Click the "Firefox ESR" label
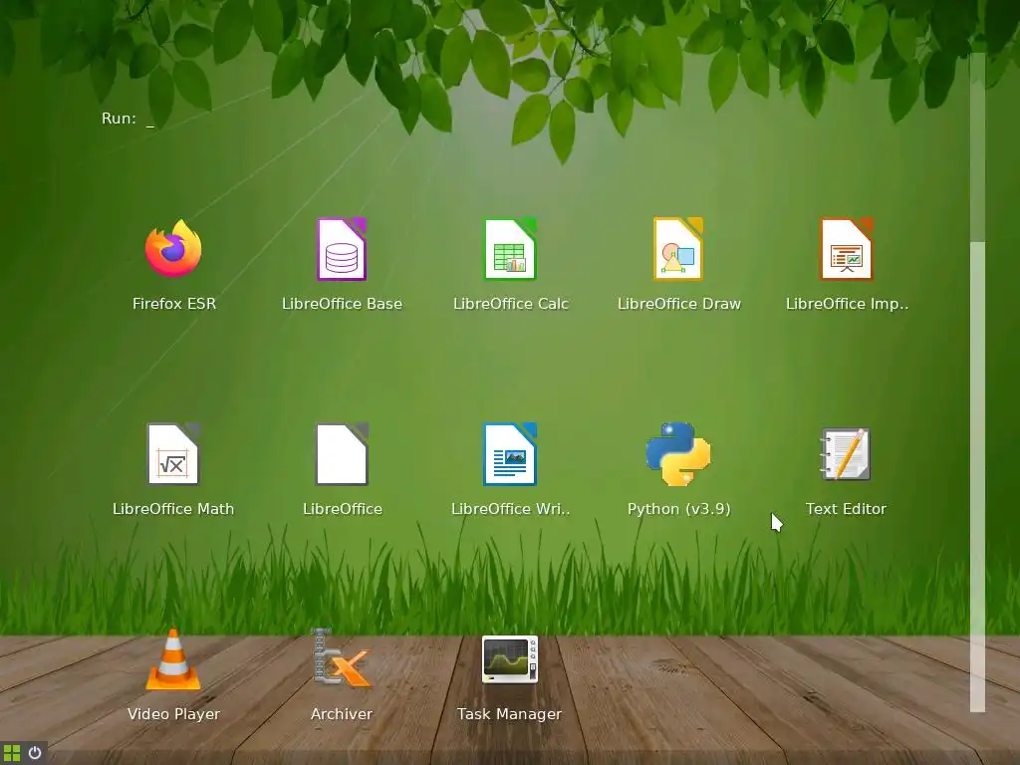Viewport: 1020px width, 765px height. [x=173, y=304]
